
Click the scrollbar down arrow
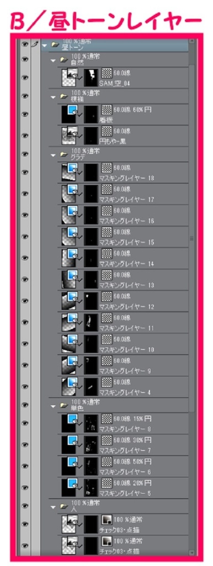pos(191,553)
